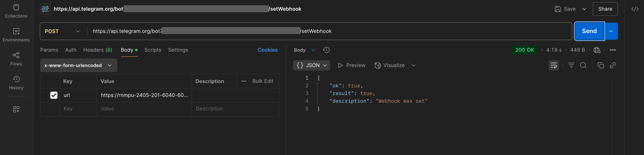Open the Send options dropdown arrow

611,31
